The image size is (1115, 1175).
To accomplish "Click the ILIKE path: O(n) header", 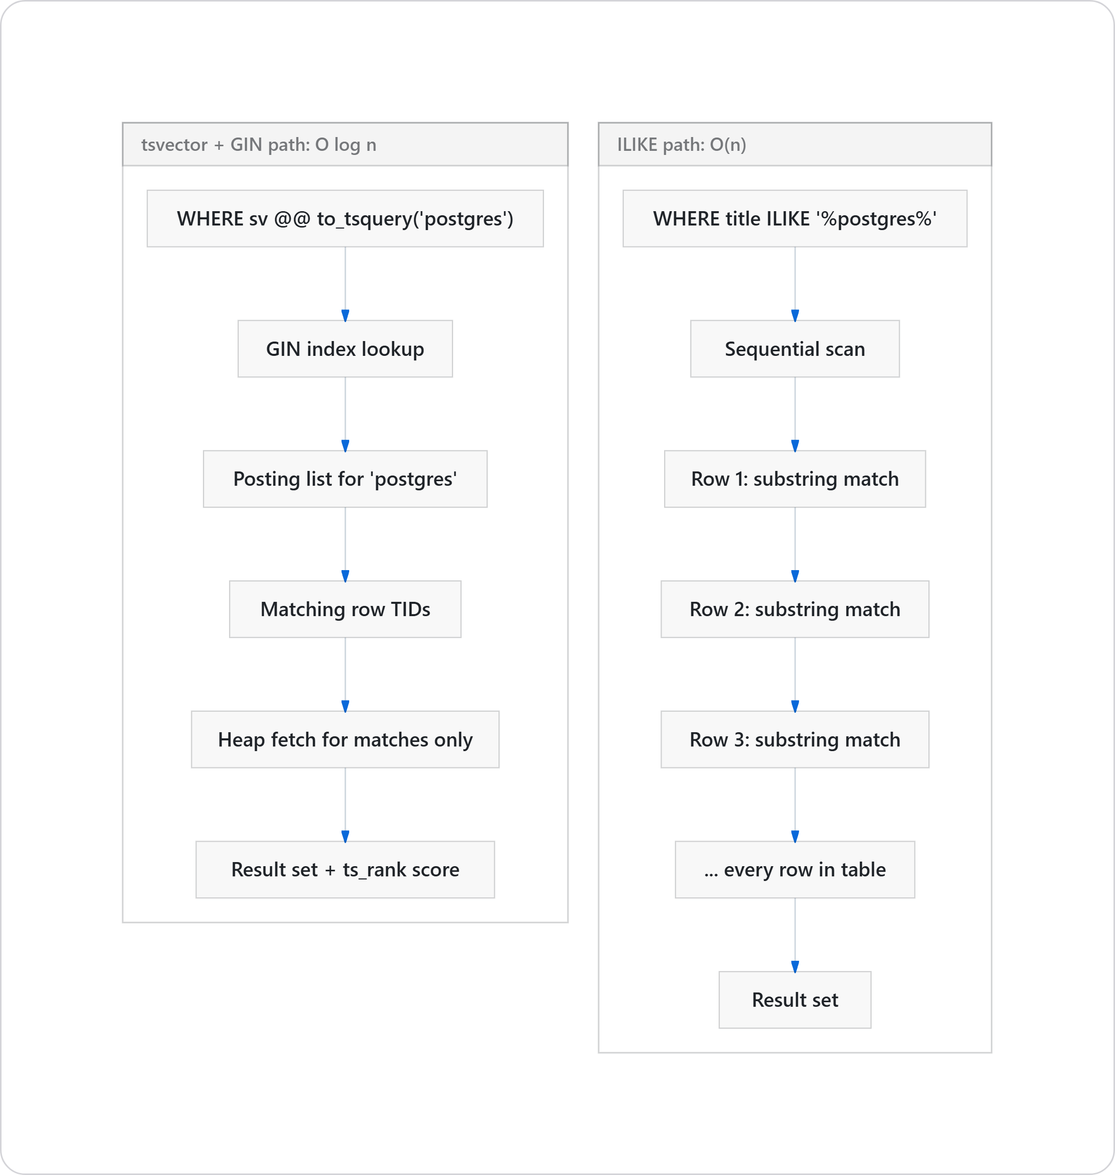I will (x=681, y=144).
